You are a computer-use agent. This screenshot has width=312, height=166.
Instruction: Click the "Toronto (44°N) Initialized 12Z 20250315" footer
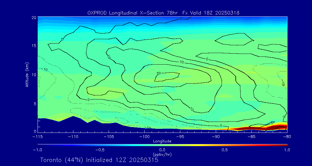coord(99,160)
